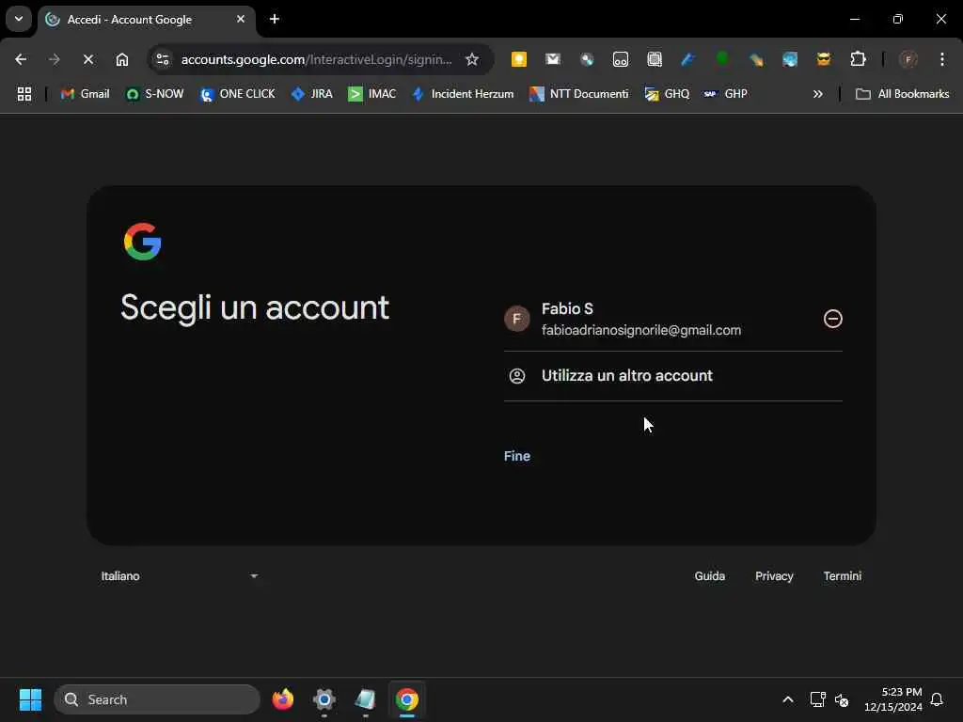Close the Accedi - Account Google tab
963x722 pixels.
click(241, 19)
